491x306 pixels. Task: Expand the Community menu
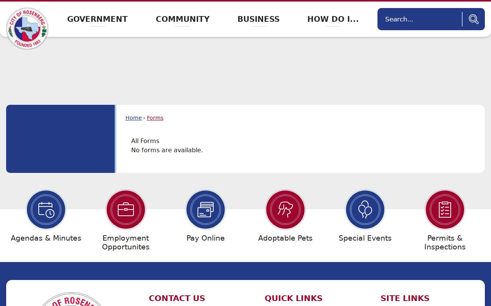(x=183, y=19)
